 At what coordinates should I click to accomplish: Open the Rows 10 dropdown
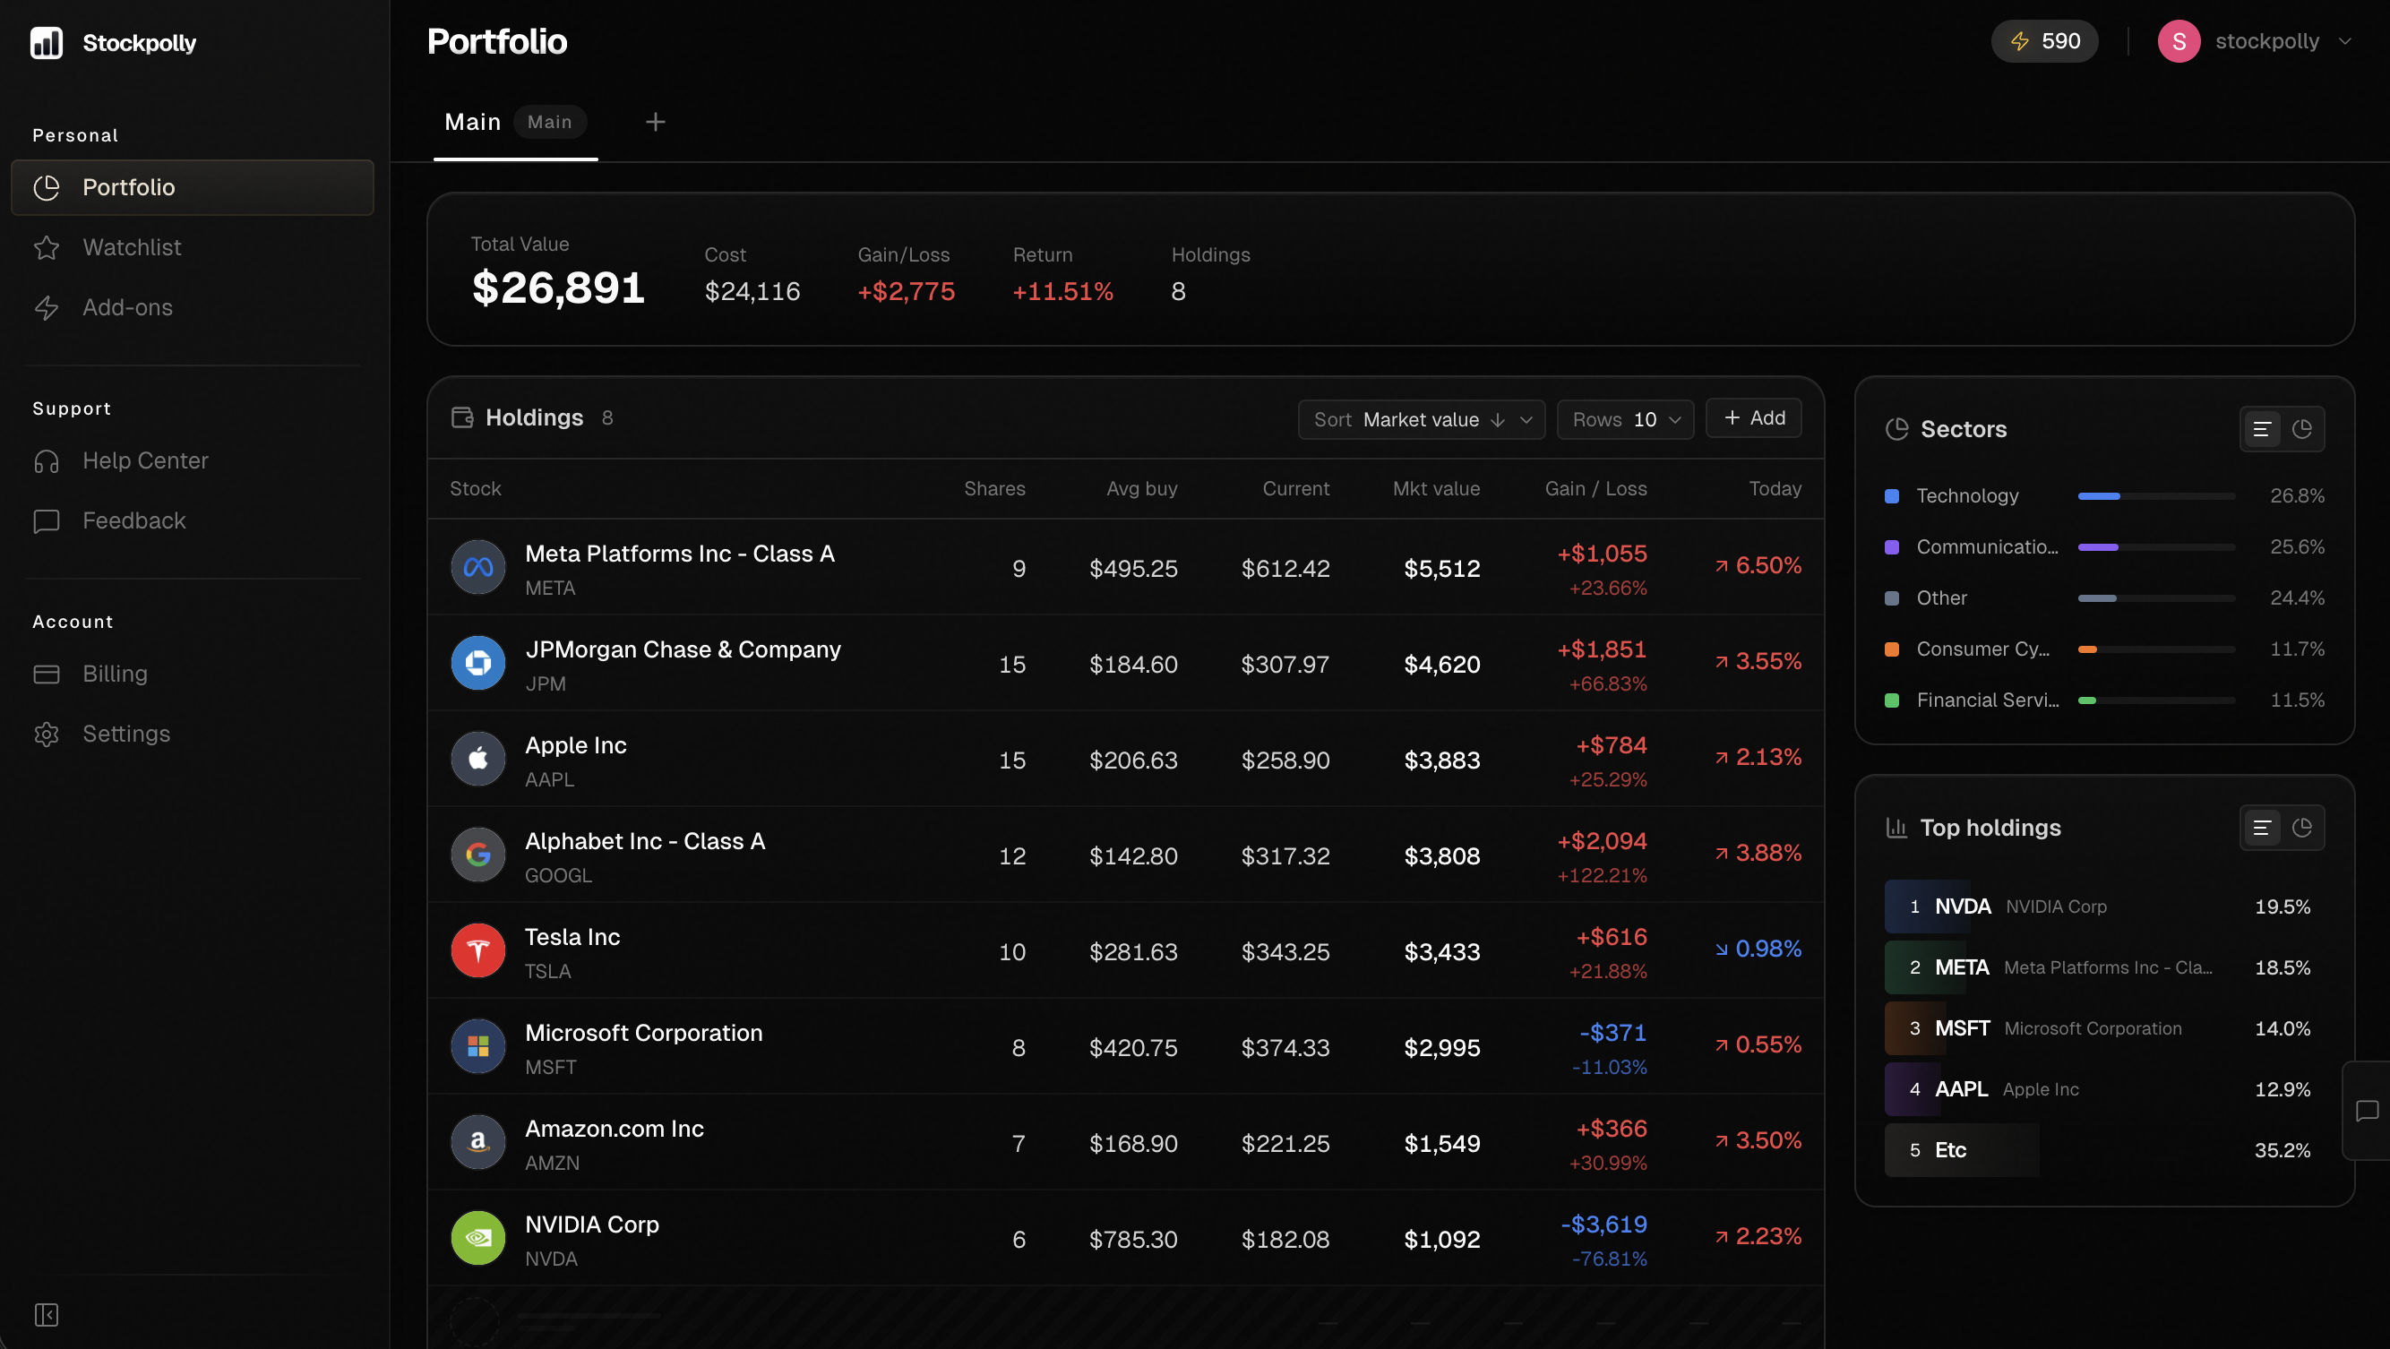[x=1625, y=419]
